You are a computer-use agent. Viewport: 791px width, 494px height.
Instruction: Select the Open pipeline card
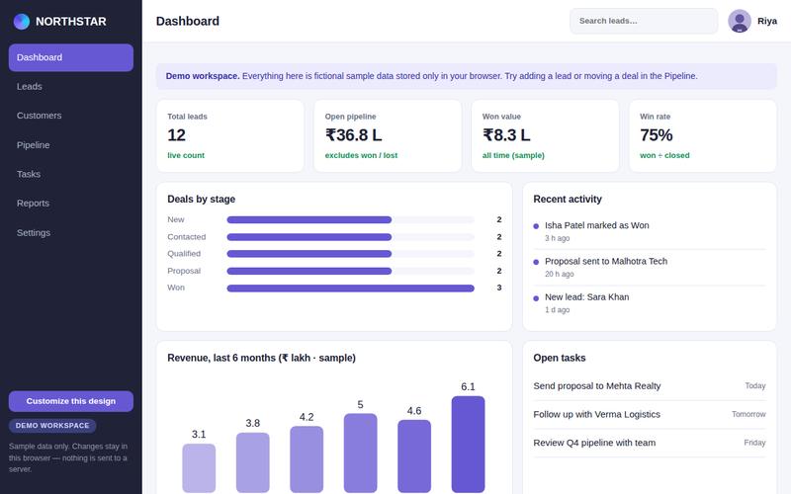pos(388,135)
